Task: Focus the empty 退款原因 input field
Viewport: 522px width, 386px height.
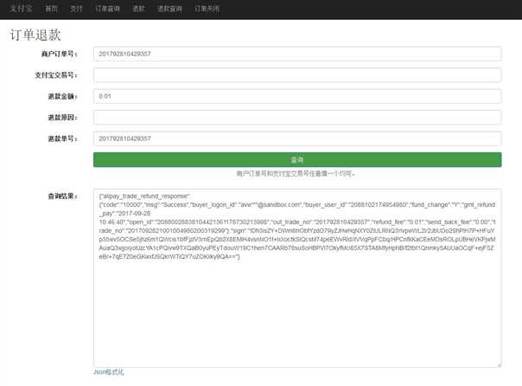Action: coord(297,118)
